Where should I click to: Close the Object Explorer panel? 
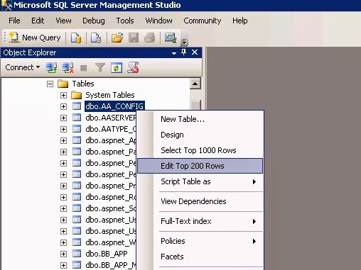tap(195, 52)
